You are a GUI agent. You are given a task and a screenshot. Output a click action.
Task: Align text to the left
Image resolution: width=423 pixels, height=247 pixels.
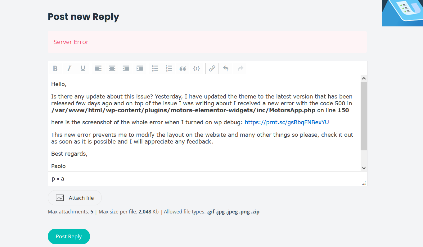click(98, 69)
